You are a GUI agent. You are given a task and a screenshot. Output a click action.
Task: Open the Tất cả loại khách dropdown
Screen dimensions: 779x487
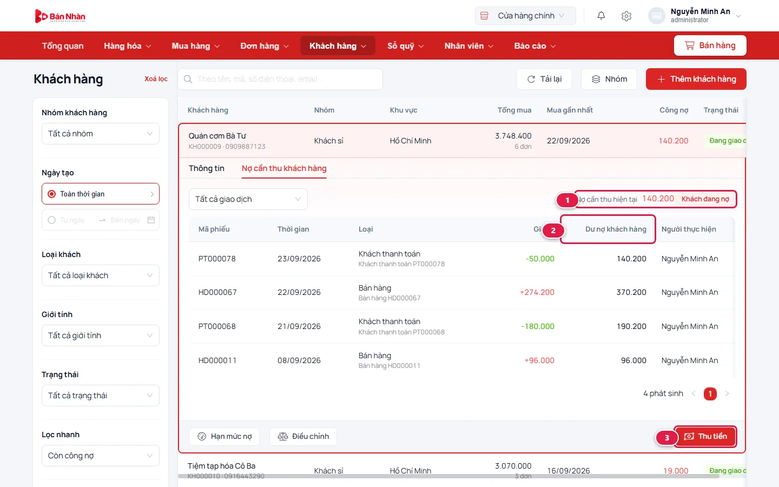pos(101,275)
